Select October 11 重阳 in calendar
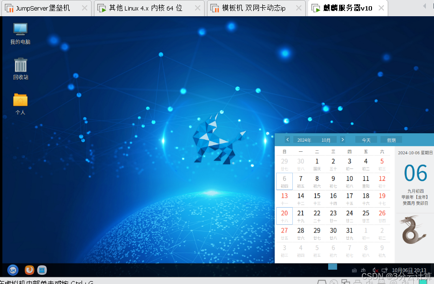The height and width of the screenshot is (284, 434). tap(366, 181)
